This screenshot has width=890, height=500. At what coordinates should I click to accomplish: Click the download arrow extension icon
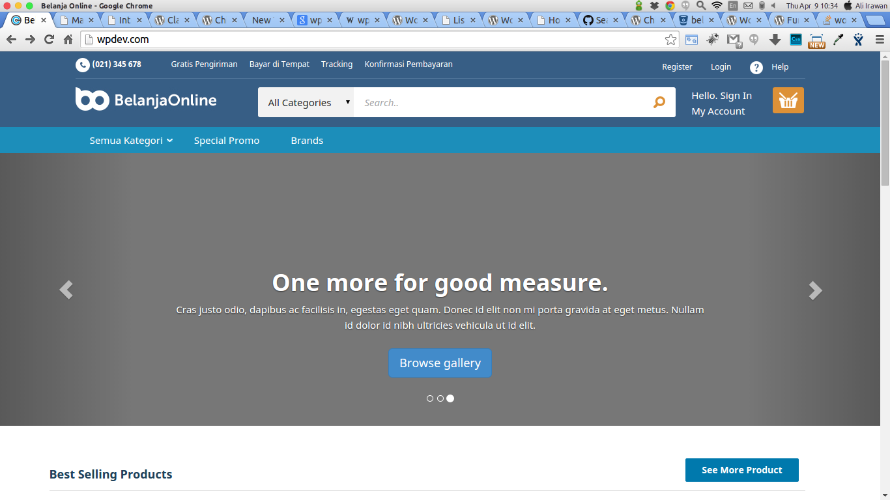pos(775,40)
